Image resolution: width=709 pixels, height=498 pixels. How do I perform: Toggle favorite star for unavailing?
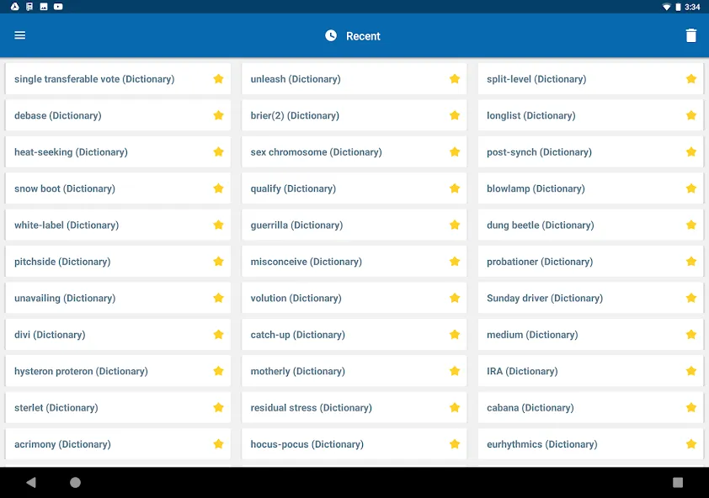pos(218,299)
